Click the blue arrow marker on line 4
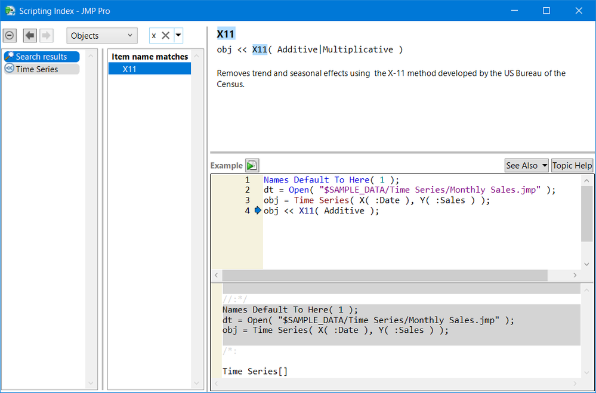The image size is (596, 393). 258,211
